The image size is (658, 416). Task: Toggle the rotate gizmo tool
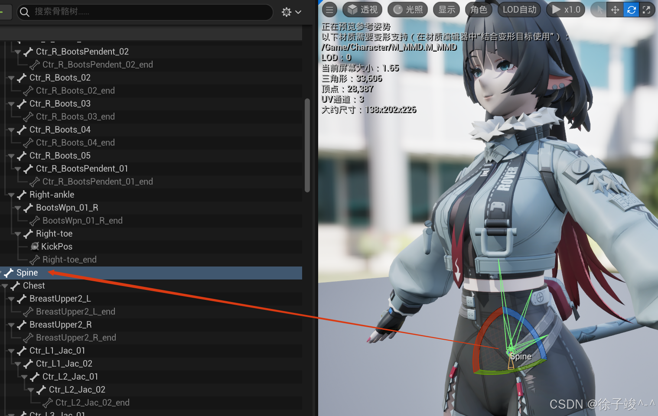[x=631, y=10]
